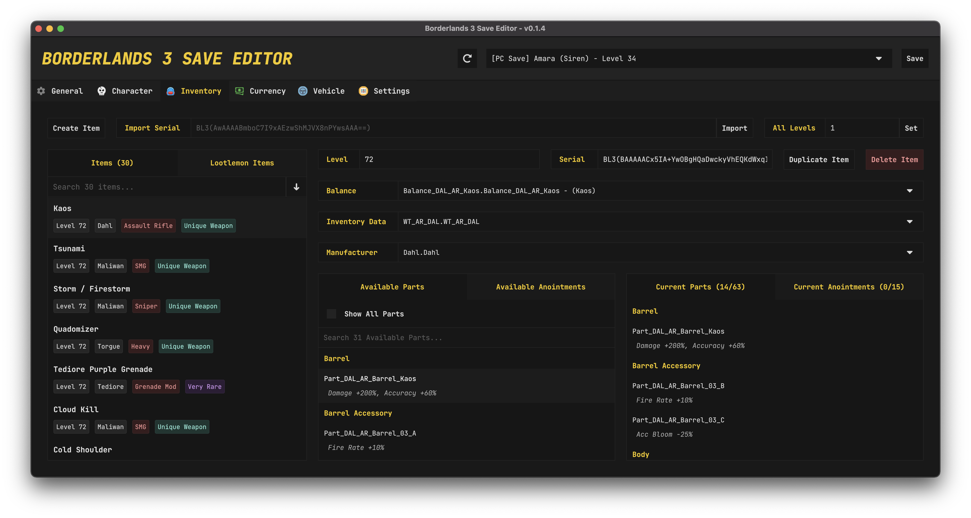Select the Tsunami item in list

(x=177, y=258)
